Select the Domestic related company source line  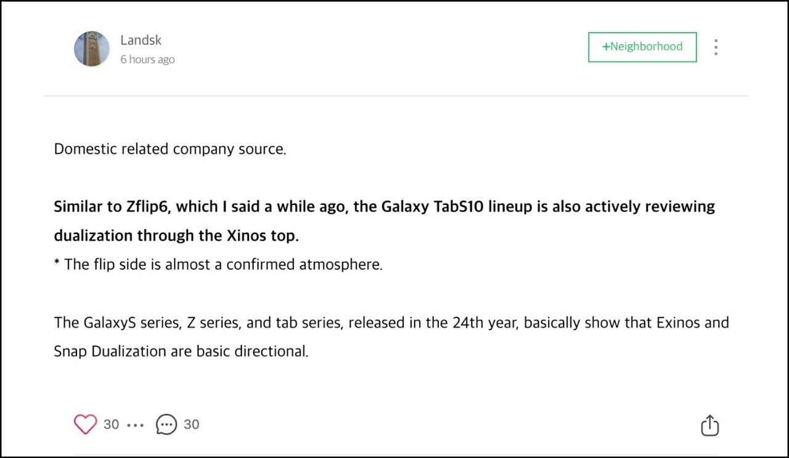click(x=170, y=148)
